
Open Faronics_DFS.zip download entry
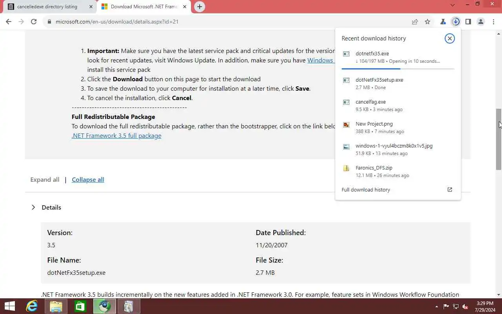[398, 171]
